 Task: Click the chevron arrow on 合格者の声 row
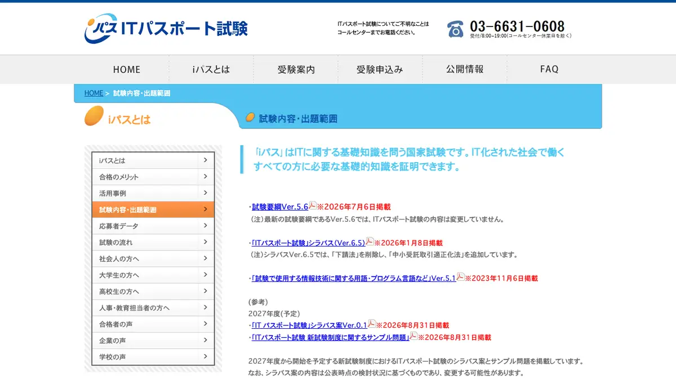[206, 323]
